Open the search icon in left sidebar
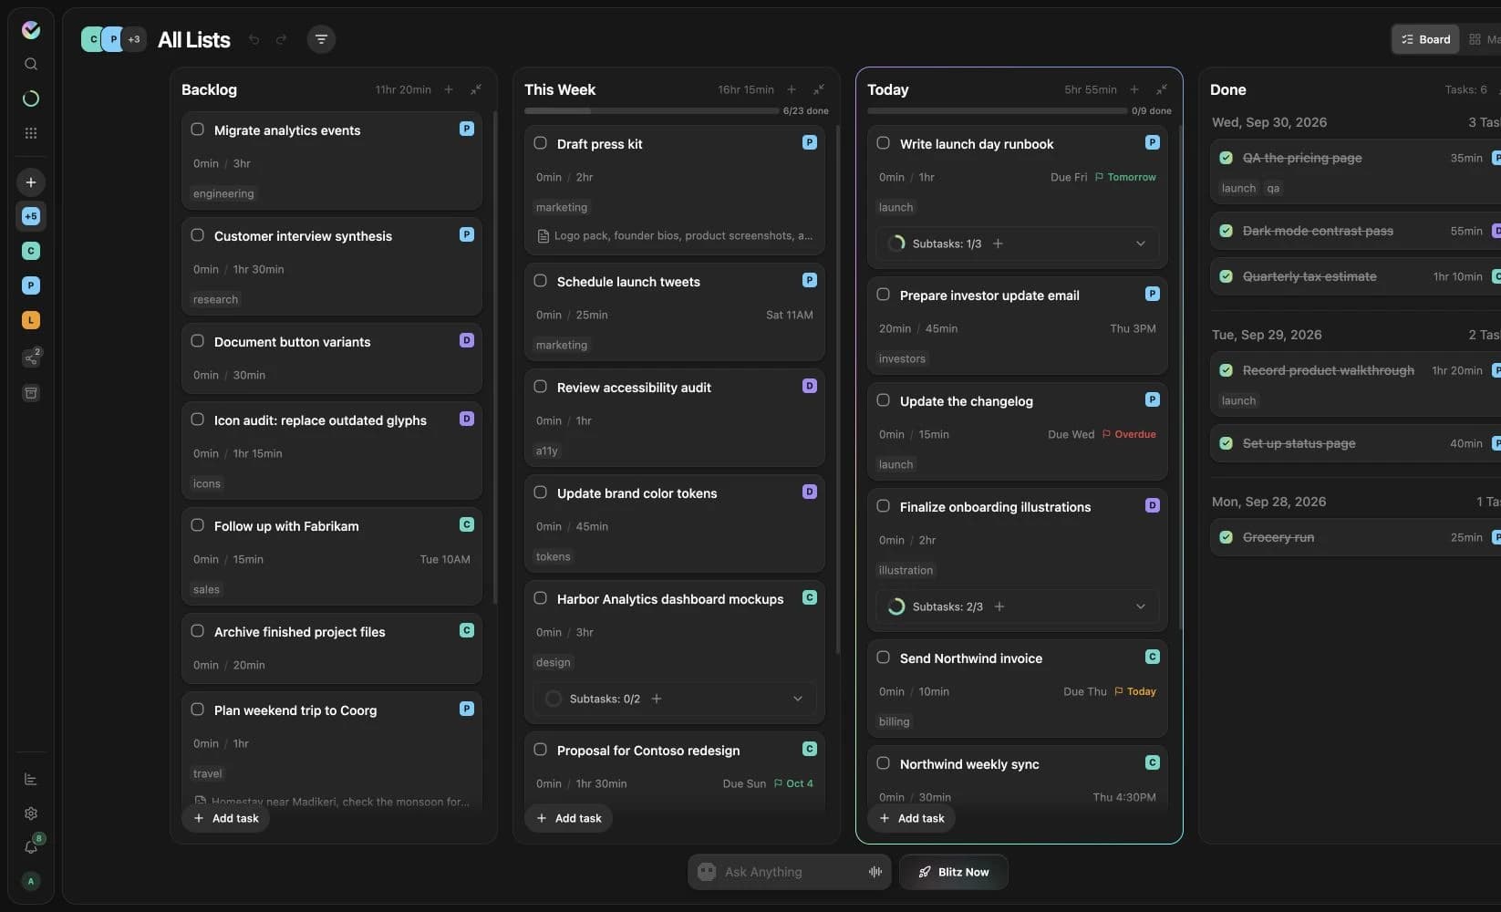 click(31, 64)
